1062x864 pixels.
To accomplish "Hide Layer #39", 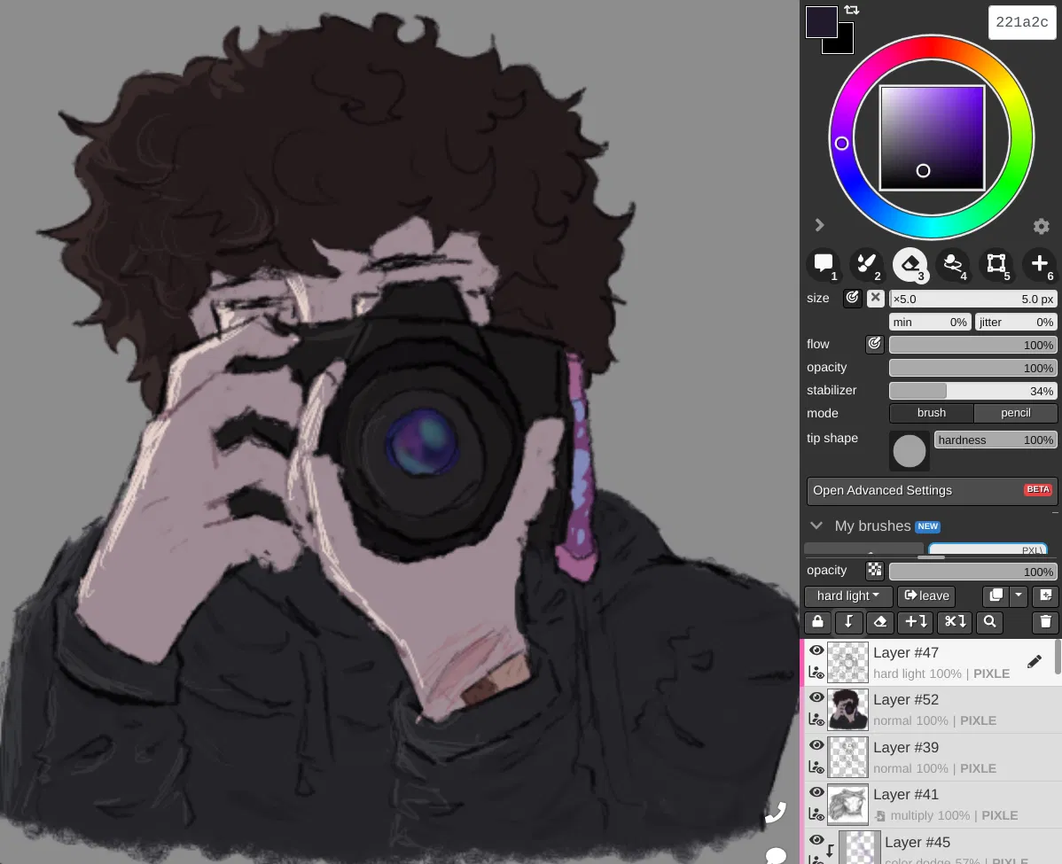I will pos(816,745).
